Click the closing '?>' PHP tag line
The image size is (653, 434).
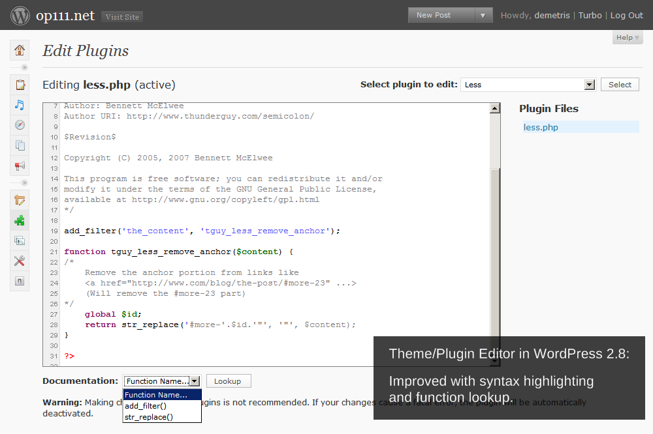(x=69, y=356)
